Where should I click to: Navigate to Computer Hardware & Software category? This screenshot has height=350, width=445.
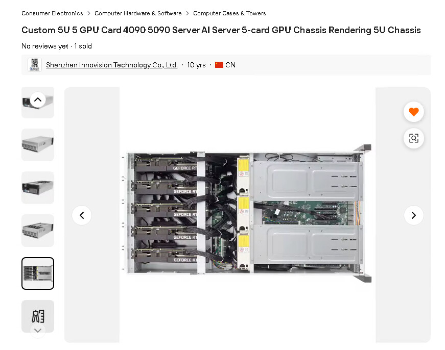pyautogui.click(x=138, y=13)
